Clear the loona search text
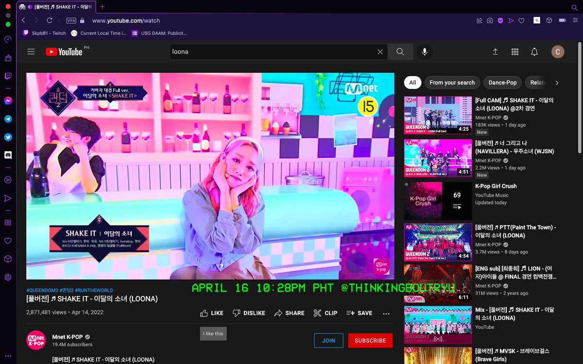This screenshot has width=583, height=364. (380, 51)
